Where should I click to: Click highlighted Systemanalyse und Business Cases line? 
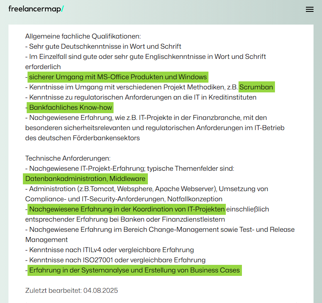point(134,270)
